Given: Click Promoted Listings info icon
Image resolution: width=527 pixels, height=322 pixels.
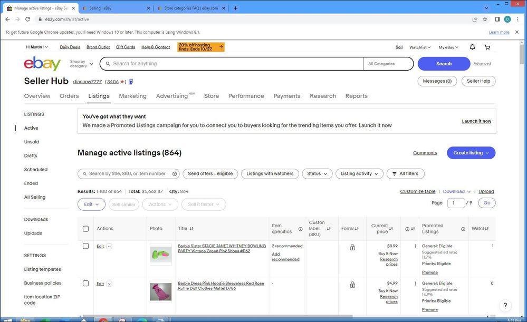Looking at the screenshot, I should [x=463, y=229].
